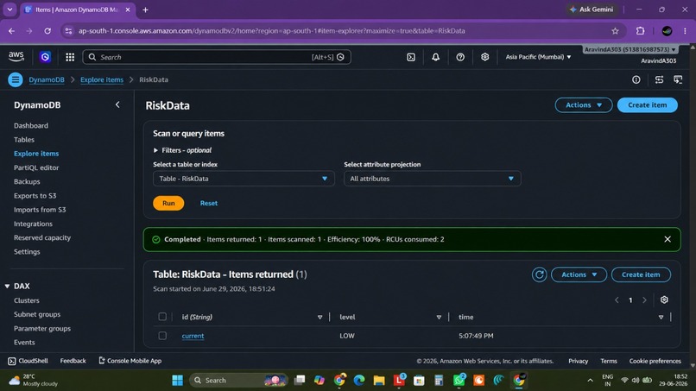Open the help question mark icon
Screen dimensions: 696x391
460,57
